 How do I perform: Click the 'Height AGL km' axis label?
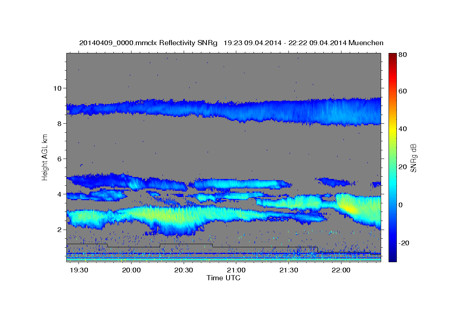[x=45, y=158]
